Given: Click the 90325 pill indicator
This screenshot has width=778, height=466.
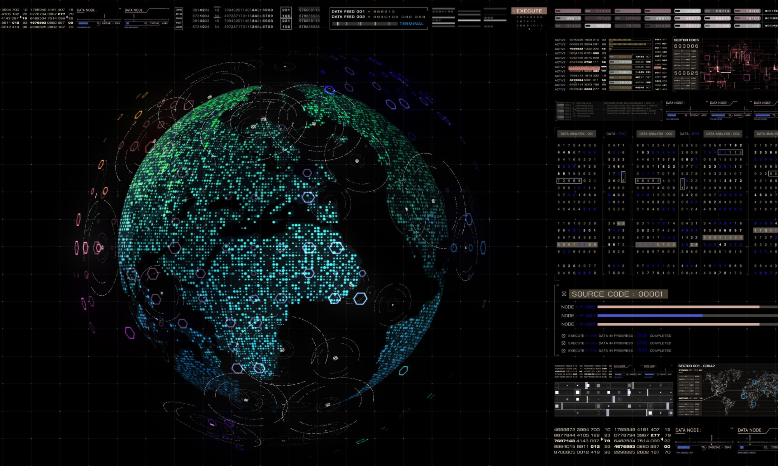Looking at the screenshot, I should (687, 11).
